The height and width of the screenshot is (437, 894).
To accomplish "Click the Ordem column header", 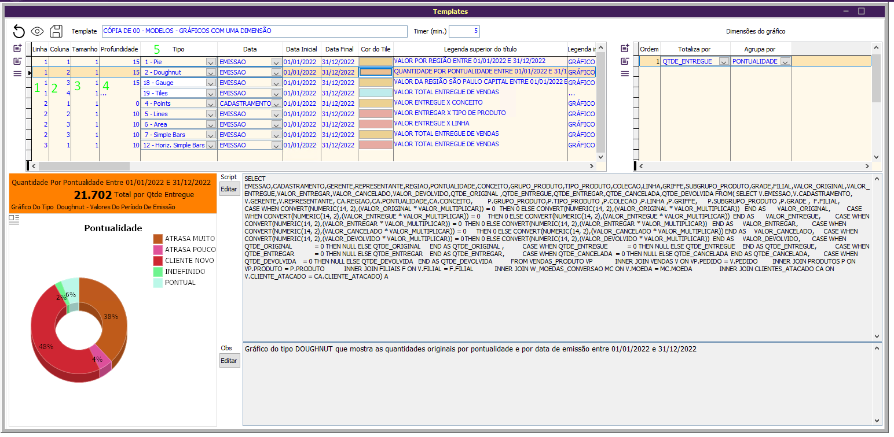I will (x=649, y=49).
